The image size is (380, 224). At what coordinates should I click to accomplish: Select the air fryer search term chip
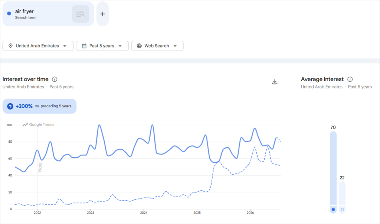[x=48, y=14]
